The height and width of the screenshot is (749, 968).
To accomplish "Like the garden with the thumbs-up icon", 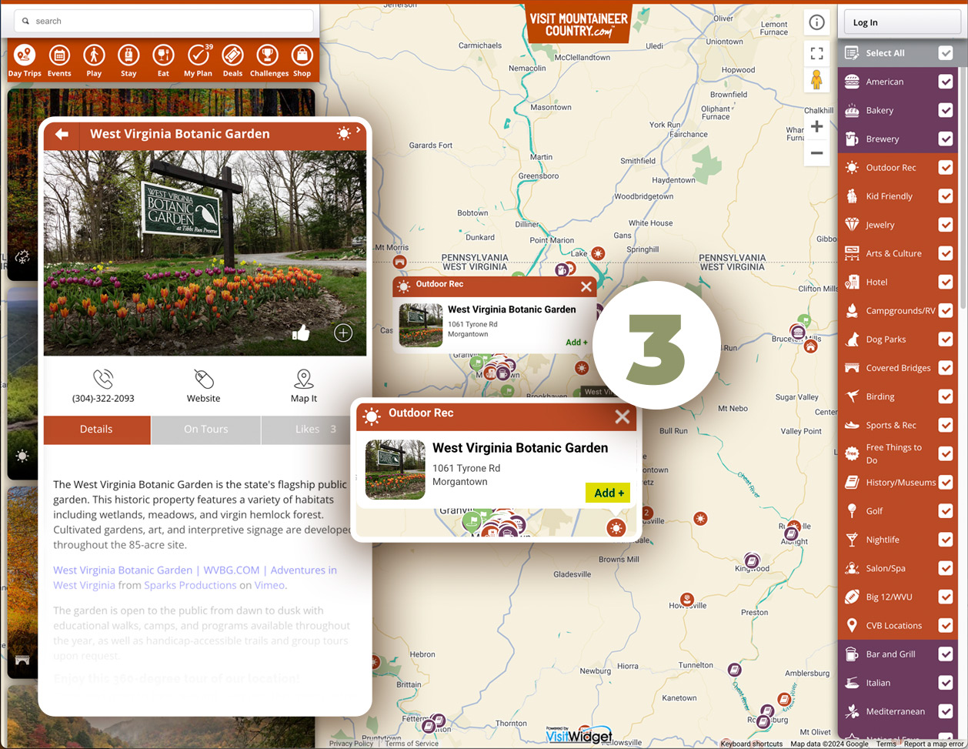I will pos(301,333).
